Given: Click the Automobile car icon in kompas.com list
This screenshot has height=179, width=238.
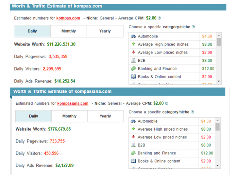Looking at the screenshot, I should [x=133, y=36].
